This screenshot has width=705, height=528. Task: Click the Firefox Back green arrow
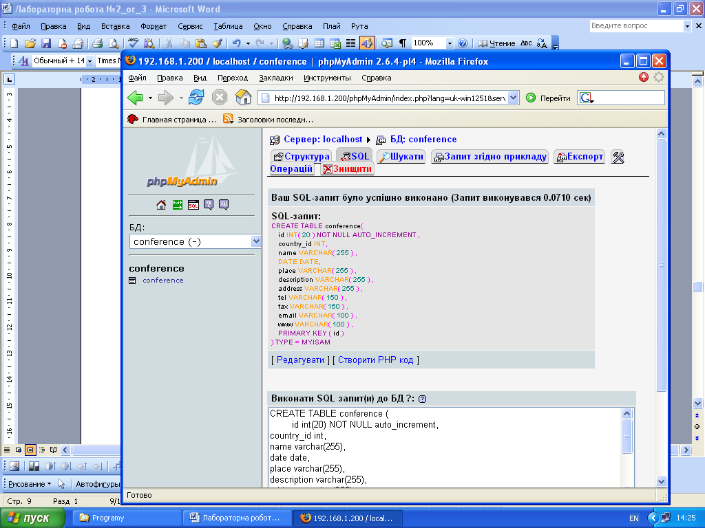(136, 98)
